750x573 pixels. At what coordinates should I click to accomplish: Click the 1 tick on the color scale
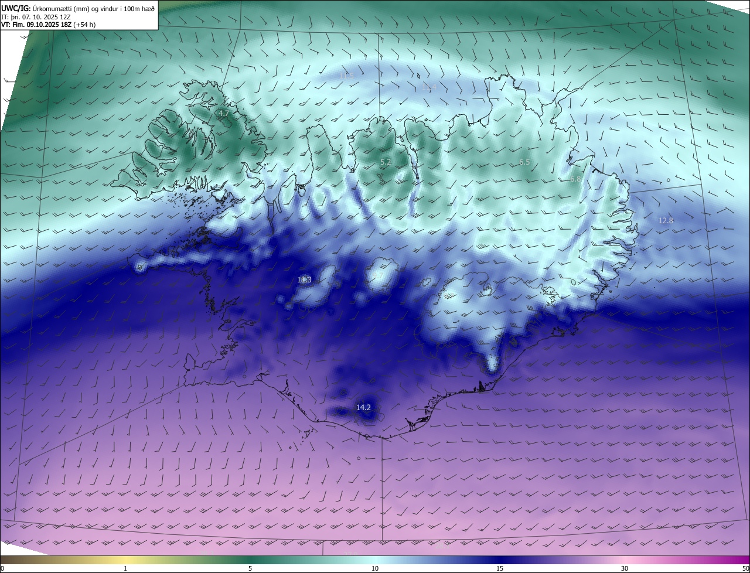click(x=125, y=568)
